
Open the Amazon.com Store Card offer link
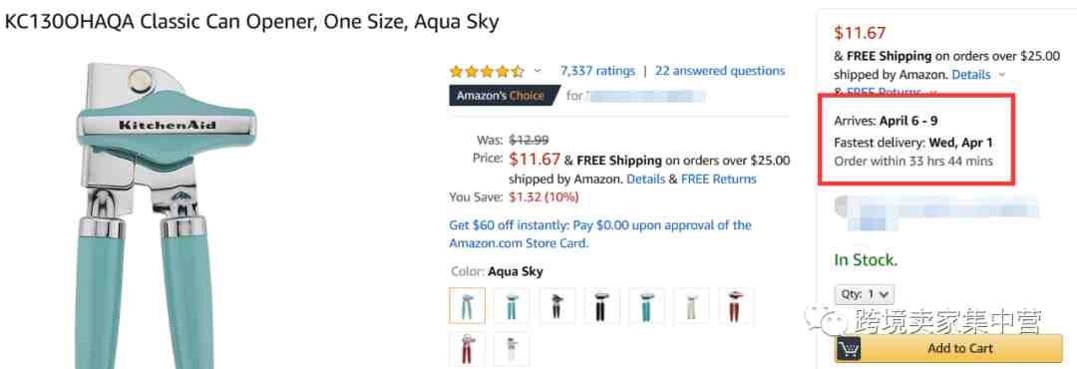click(x=600, y=234)
